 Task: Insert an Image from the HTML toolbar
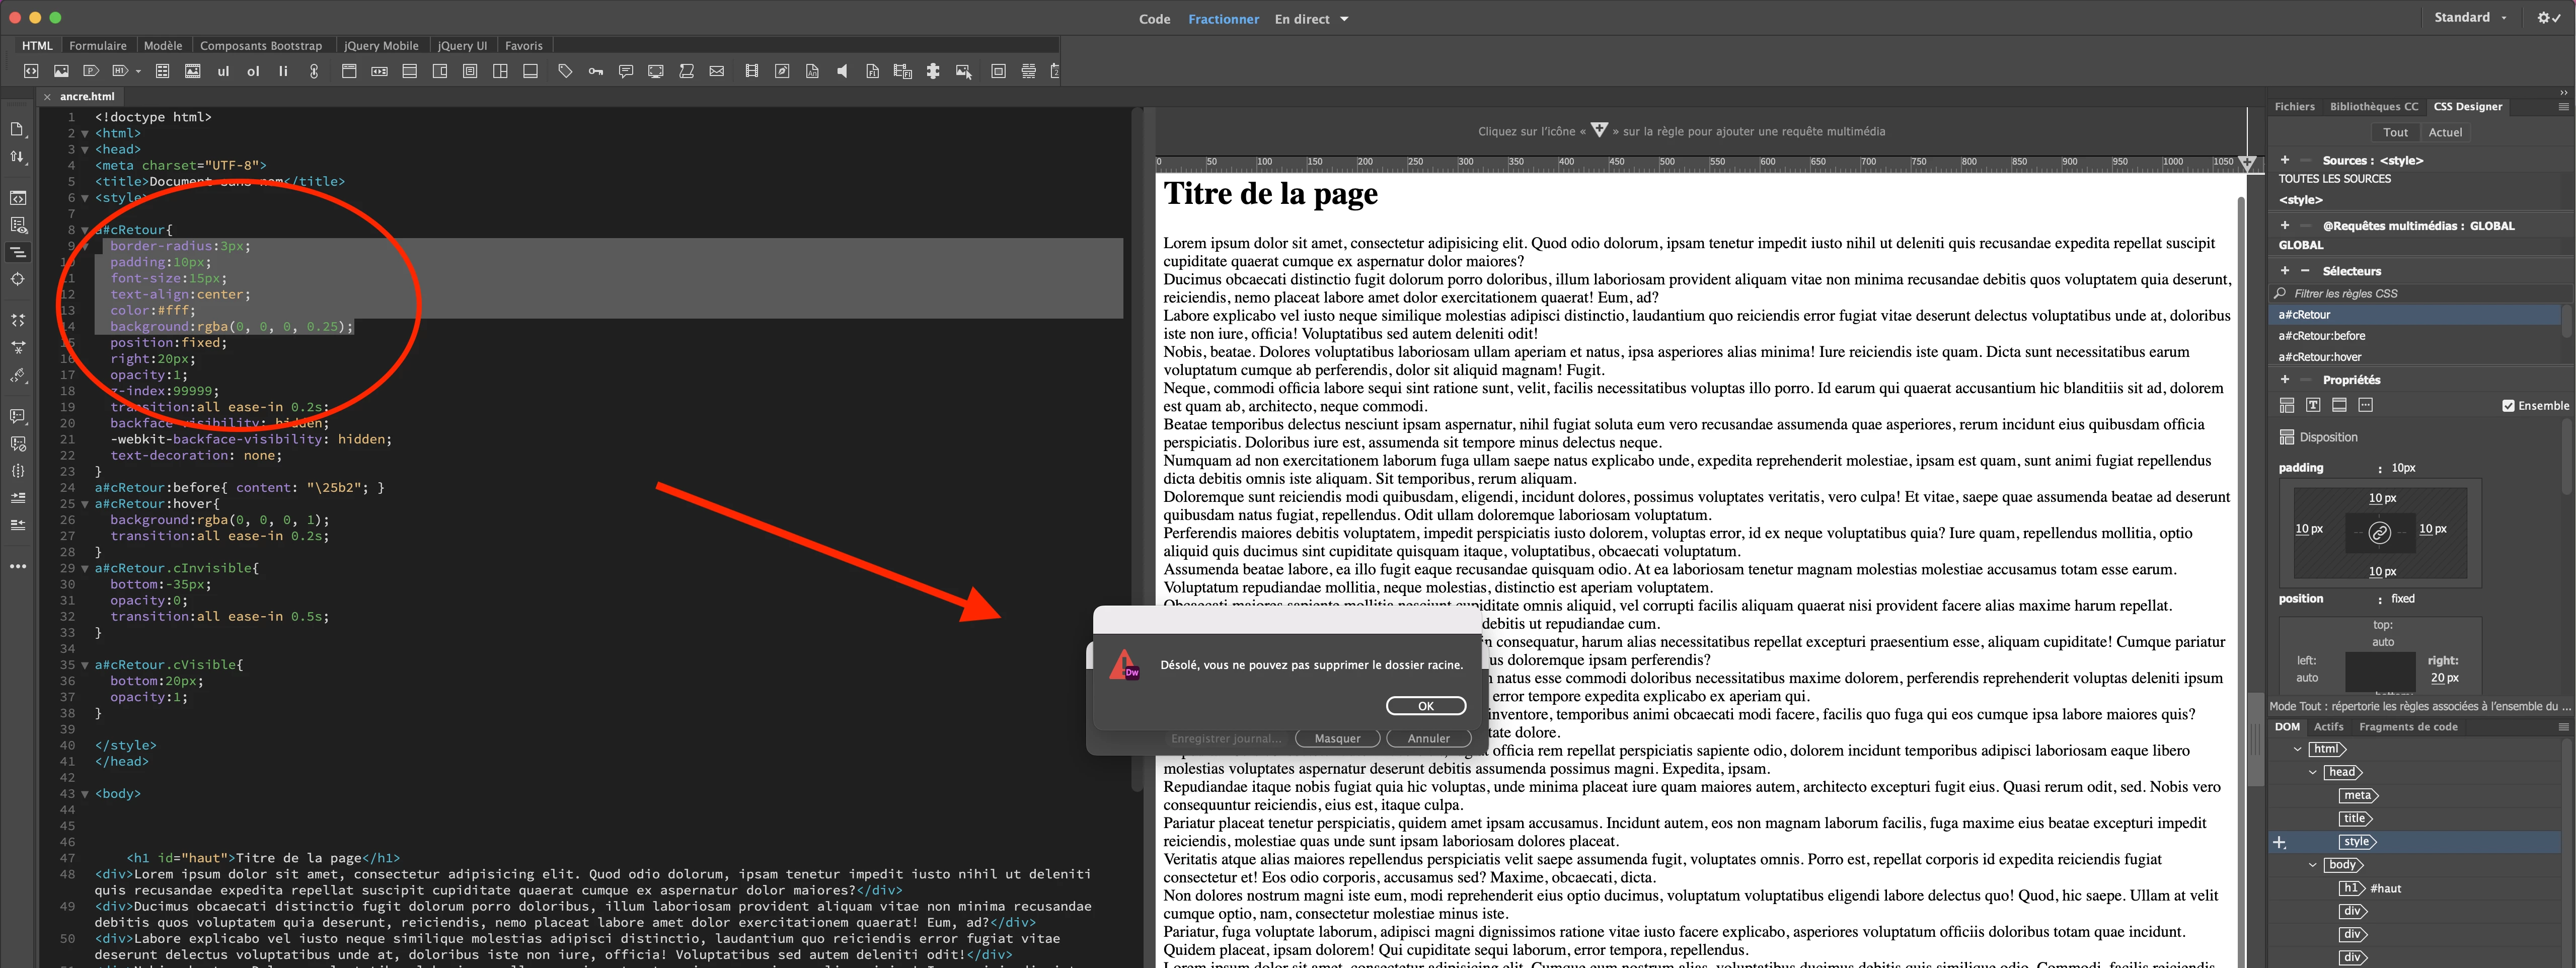click(61, 71)
